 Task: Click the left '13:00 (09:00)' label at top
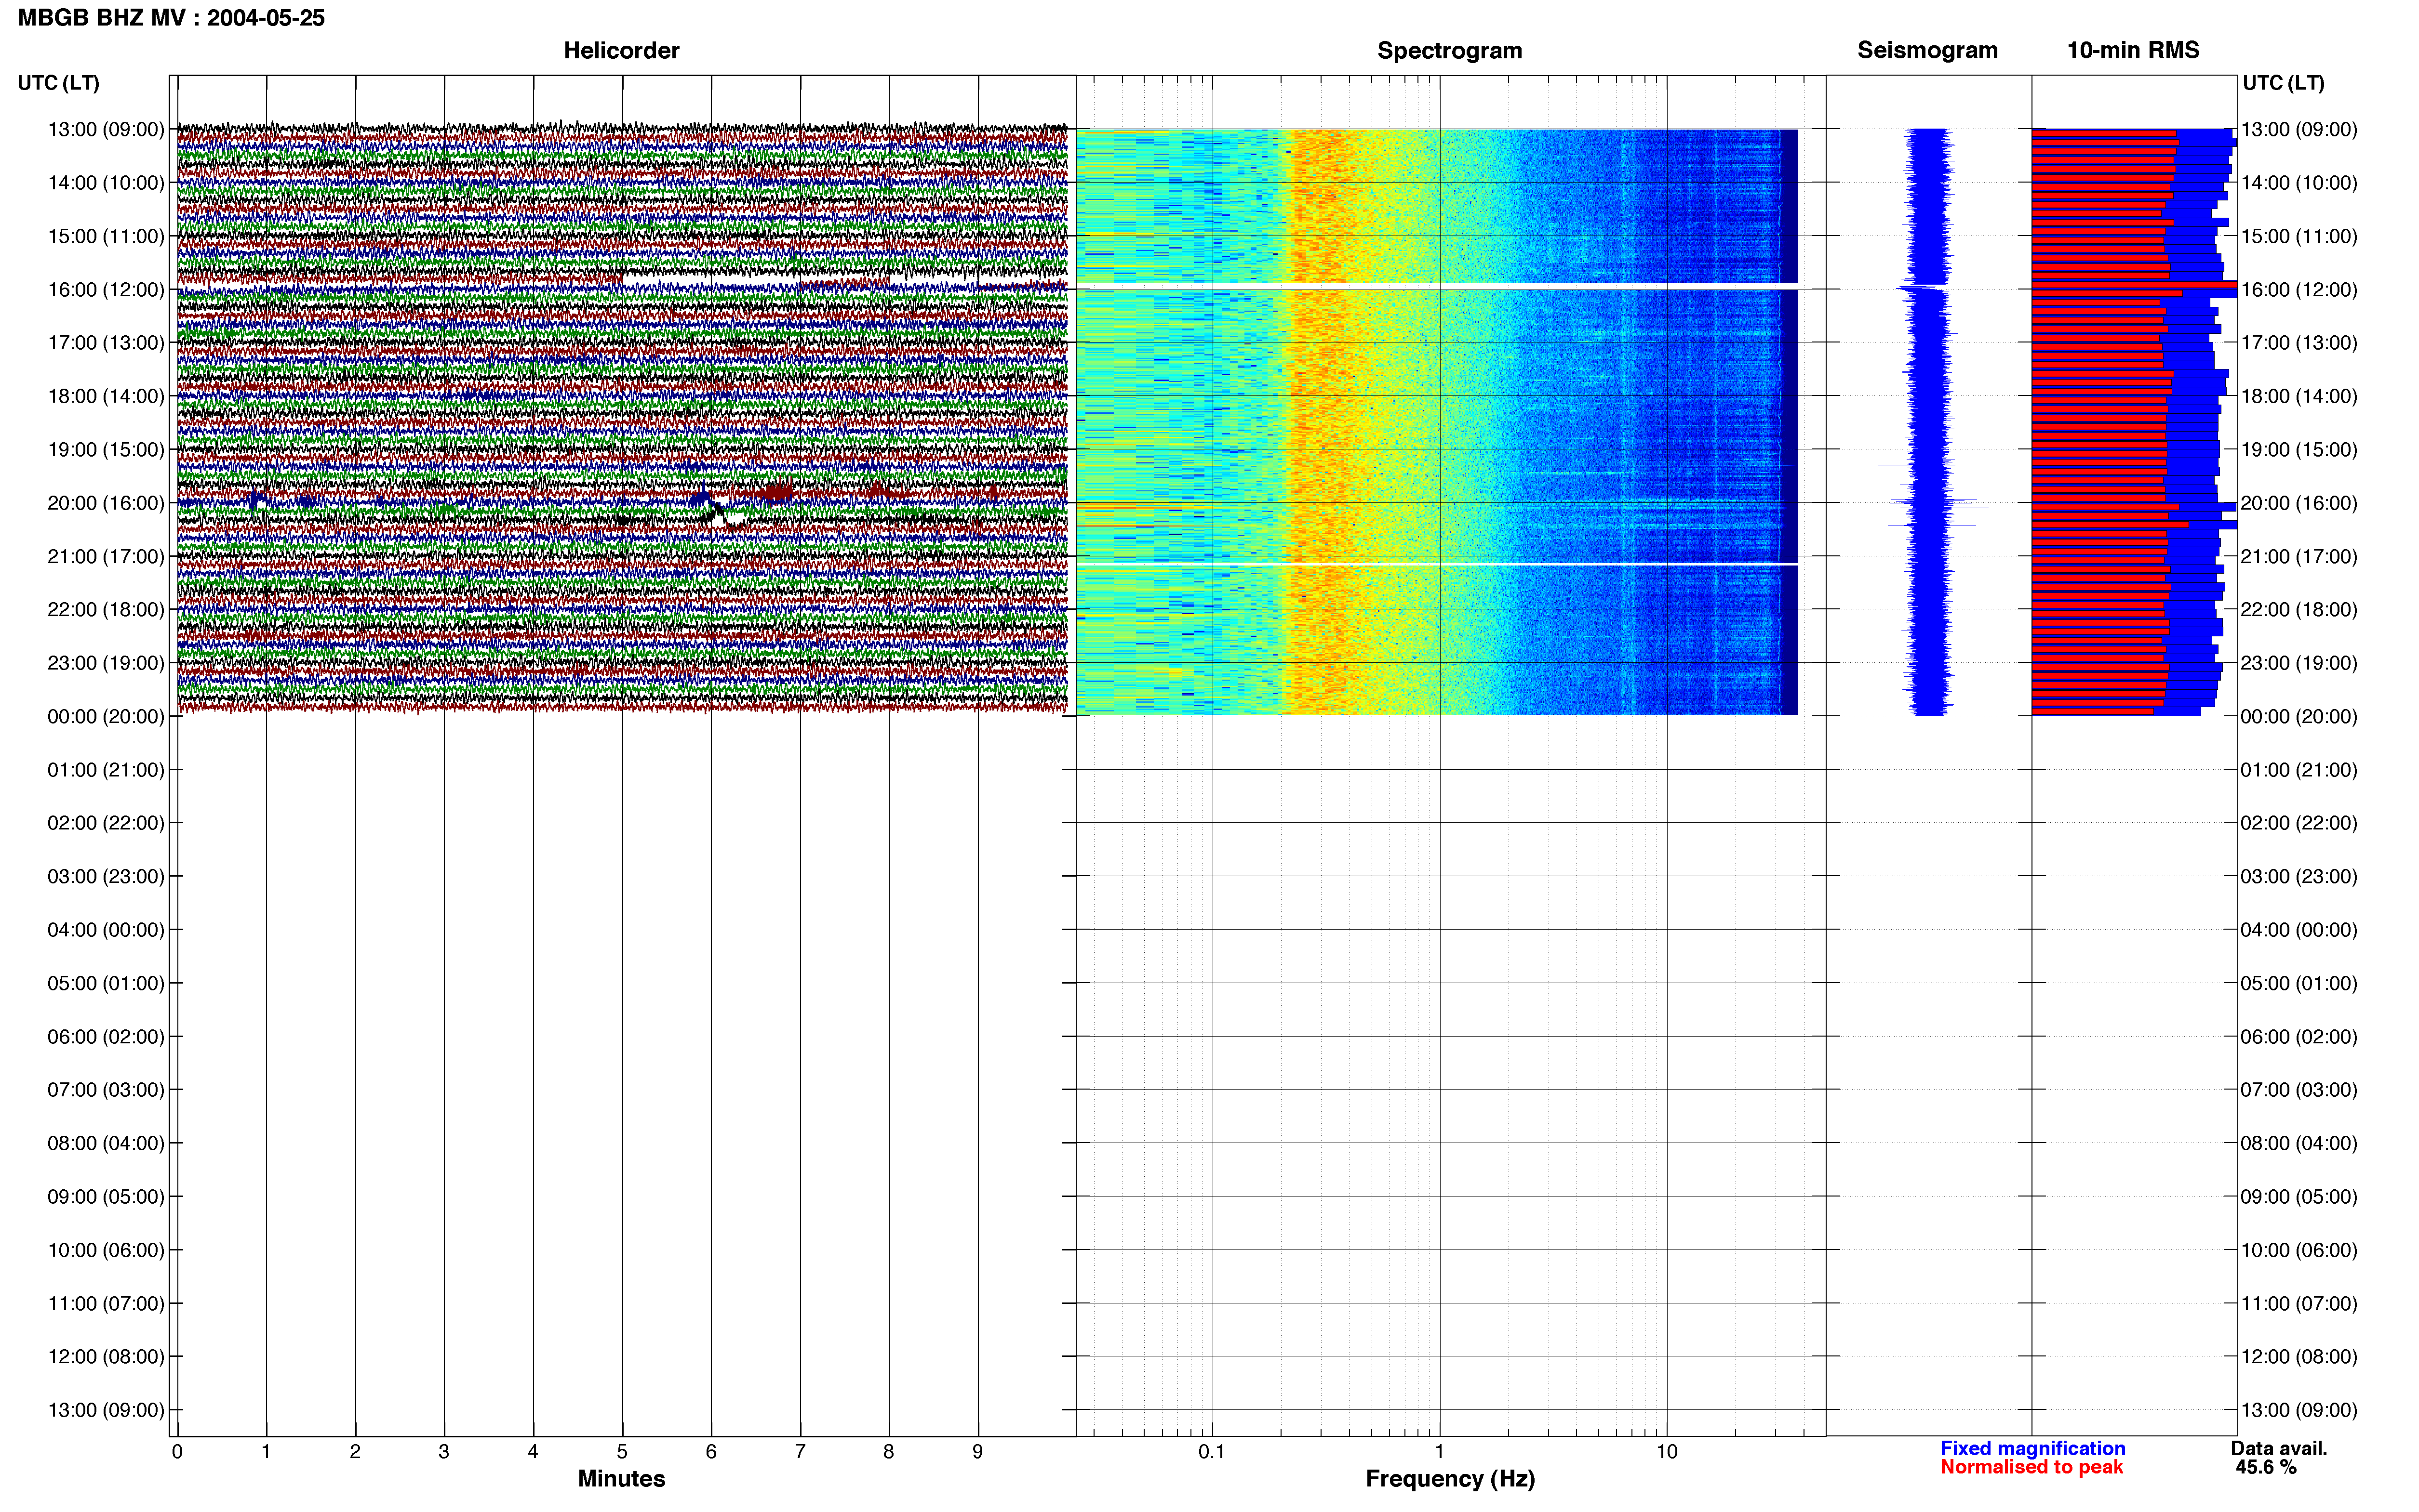[x=106, y=129]
